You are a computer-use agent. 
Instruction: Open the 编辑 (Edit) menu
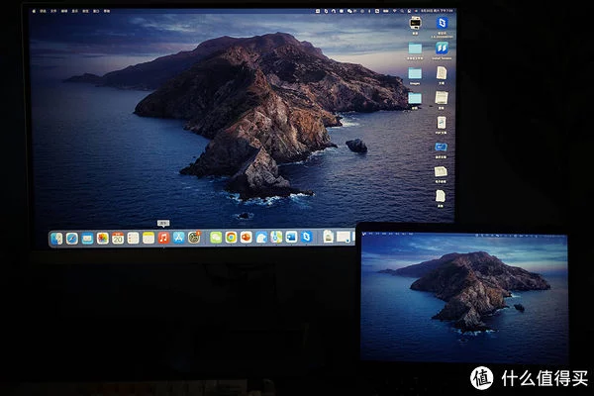click(64, 11)
